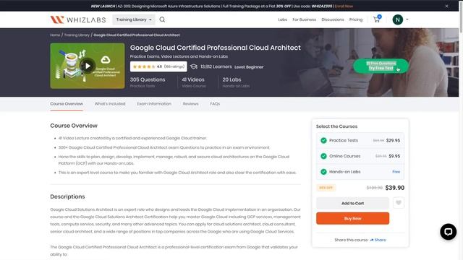Image resolution: width=463 pixels, height=260 pixels.
Task: Click the Course Overview heading
Action: [x=74, y=126]
